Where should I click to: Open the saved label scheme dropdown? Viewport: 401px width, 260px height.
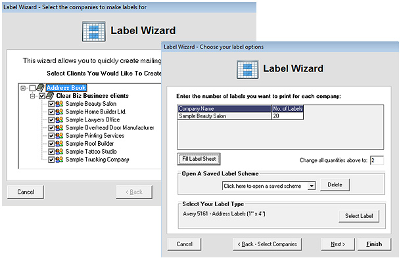coord(311,186)
